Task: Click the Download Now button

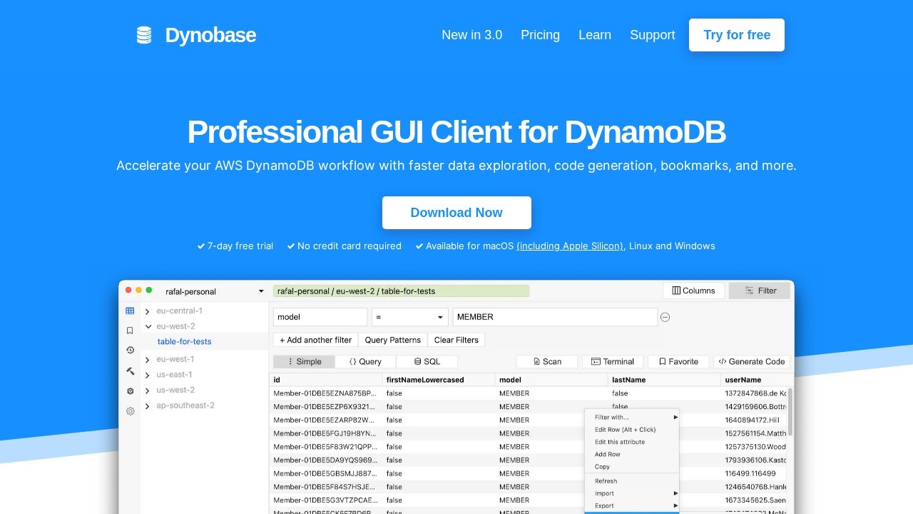Action: point(456,213)
